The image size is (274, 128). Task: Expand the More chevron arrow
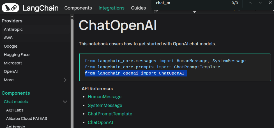65,80
